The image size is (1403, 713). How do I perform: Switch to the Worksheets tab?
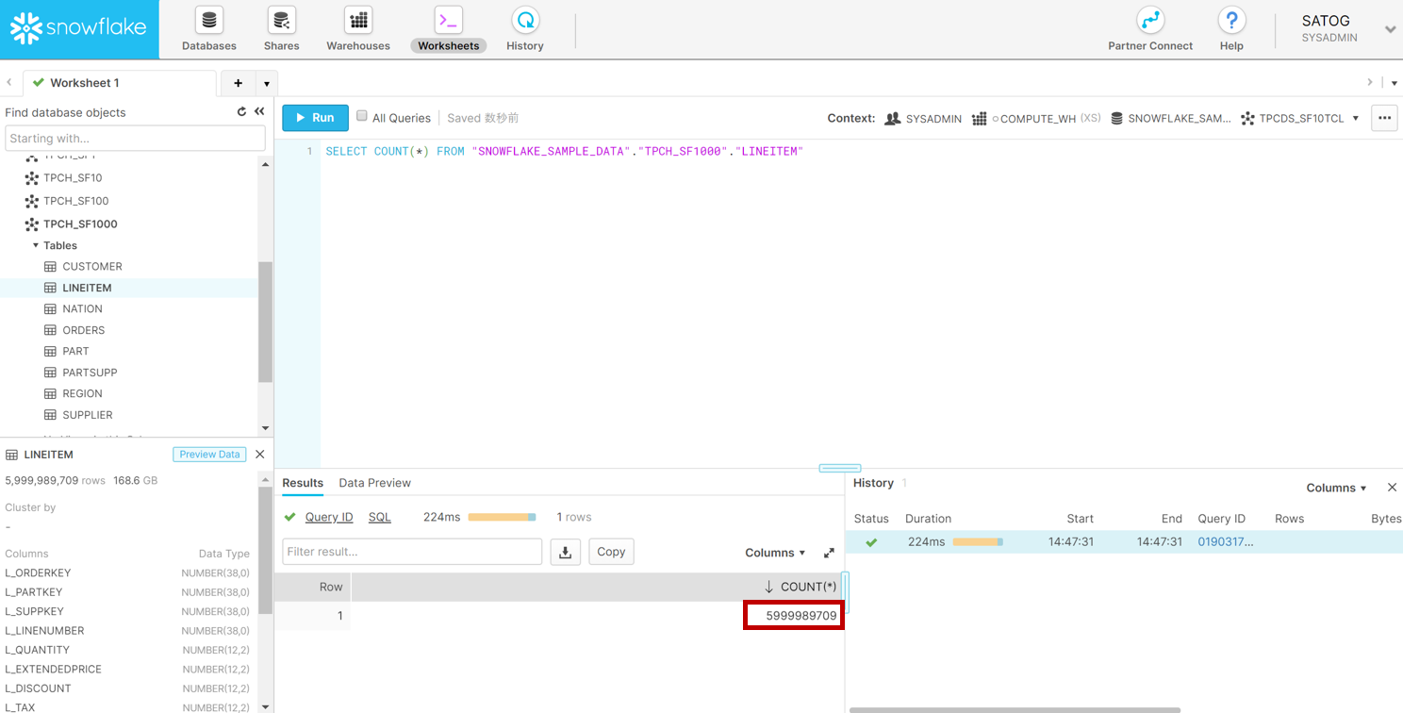(448, 28)
